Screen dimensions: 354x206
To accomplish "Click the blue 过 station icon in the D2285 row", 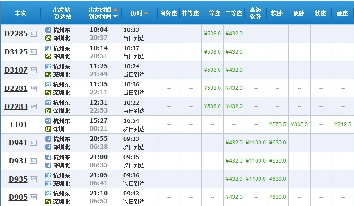I will pyautogui.click(x=48, y=30).
